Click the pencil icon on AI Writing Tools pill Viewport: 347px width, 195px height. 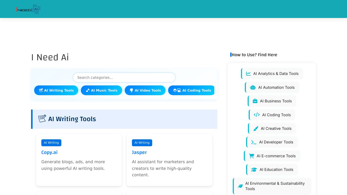coord(41,90)
